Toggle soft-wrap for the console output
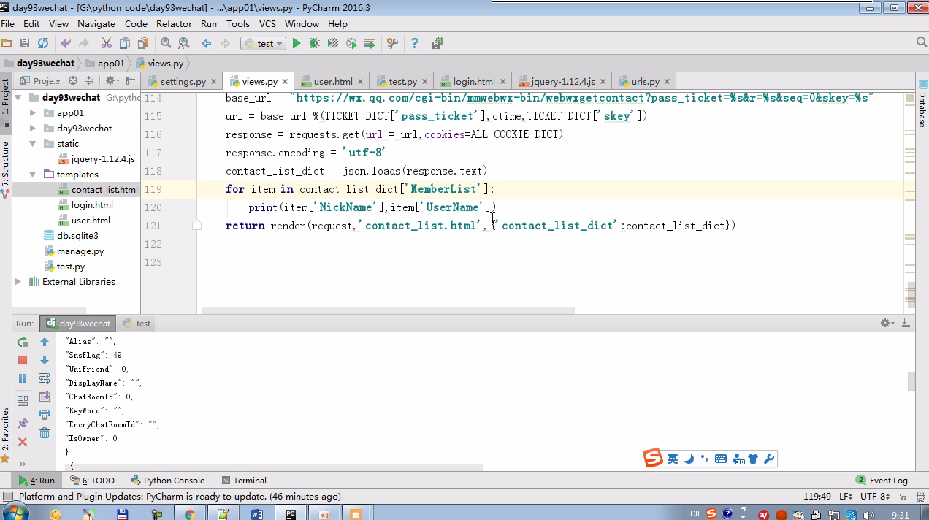929x520 pixels. [45, 378]
